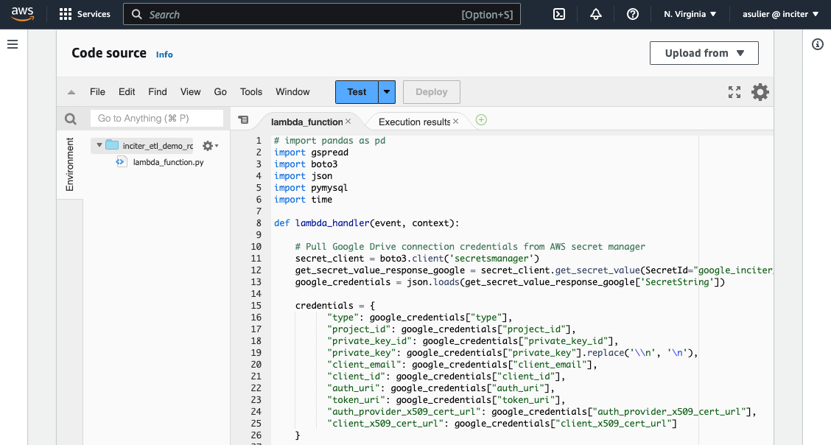Open the N. Virginia region selector

690,14
